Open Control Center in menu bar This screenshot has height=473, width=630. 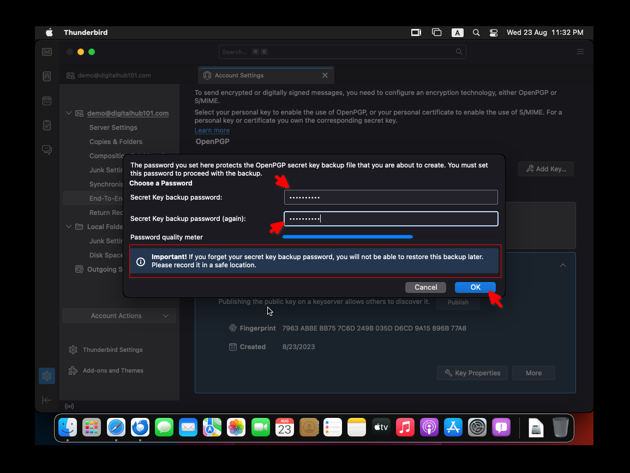pos(494,33)
